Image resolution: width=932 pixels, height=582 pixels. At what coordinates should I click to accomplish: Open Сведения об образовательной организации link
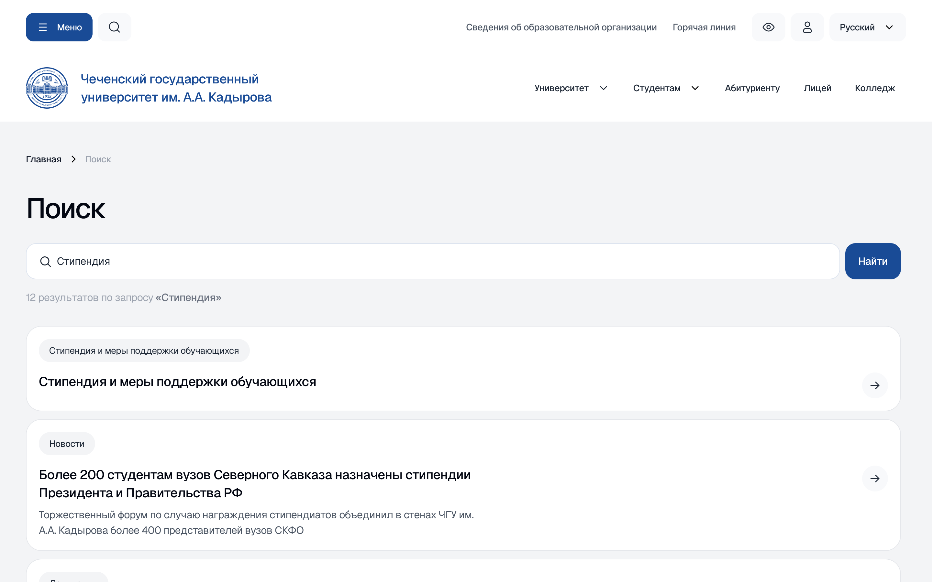(x=561, y=27)
